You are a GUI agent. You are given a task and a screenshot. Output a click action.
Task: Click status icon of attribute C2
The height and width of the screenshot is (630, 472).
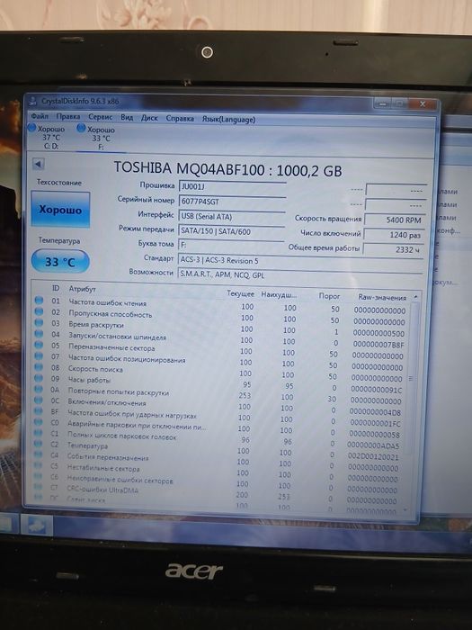coord(38,443)
